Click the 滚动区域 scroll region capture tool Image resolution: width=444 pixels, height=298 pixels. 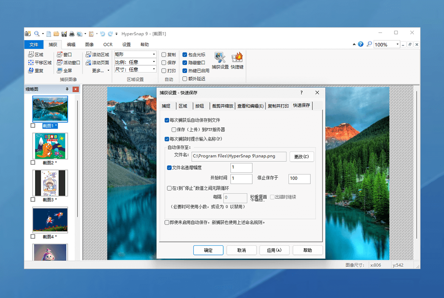click(97, 55)
